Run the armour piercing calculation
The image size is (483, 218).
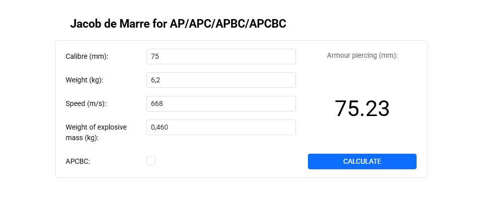pyautogui.click(x=362, y=161)
